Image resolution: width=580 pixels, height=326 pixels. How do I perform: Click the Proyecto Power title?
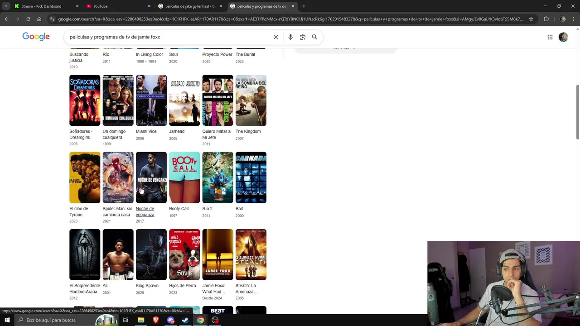217,54
